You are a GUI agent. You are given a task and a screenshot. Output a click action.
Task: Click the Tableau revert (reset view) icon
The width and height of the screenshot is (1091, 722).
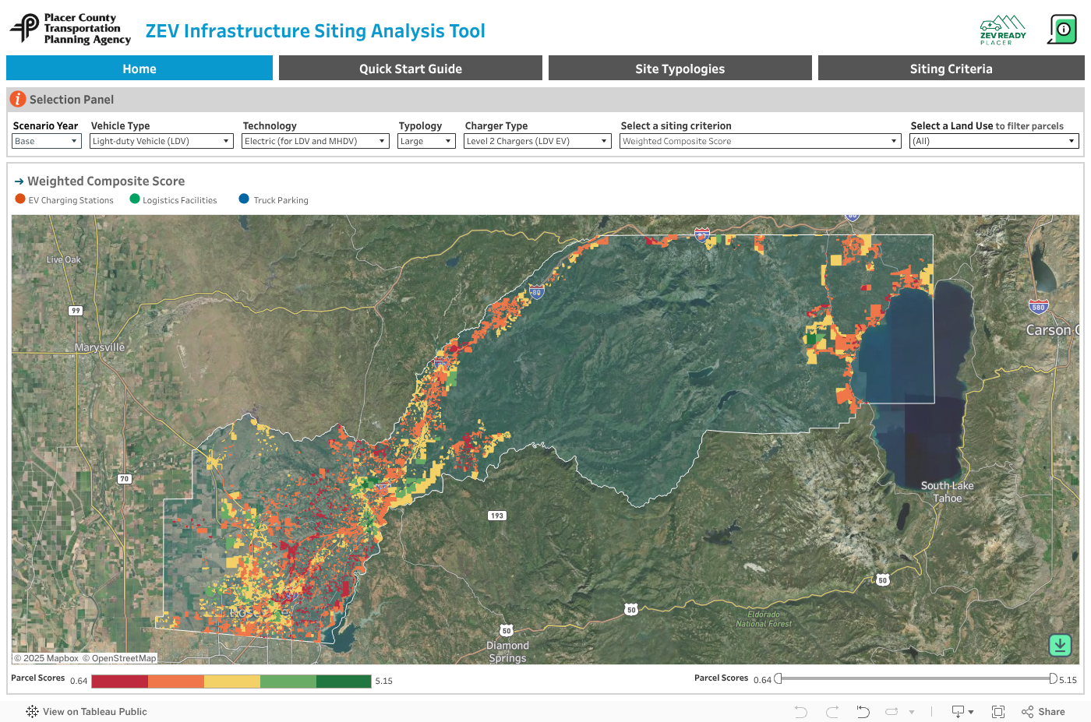[863, 712]
